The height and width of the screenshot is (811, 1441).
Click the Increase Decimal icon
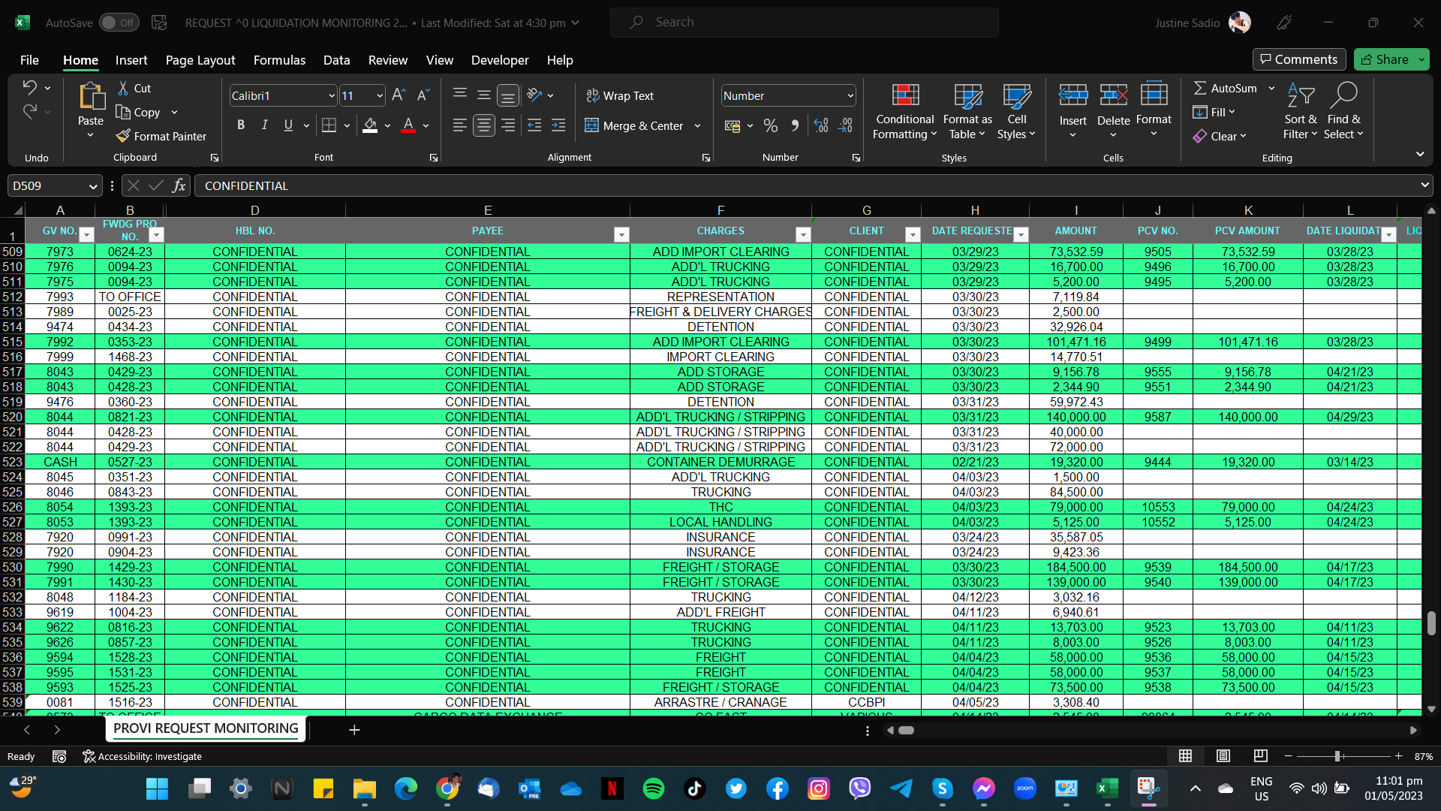pyautogui.click(x=821, y=125)
